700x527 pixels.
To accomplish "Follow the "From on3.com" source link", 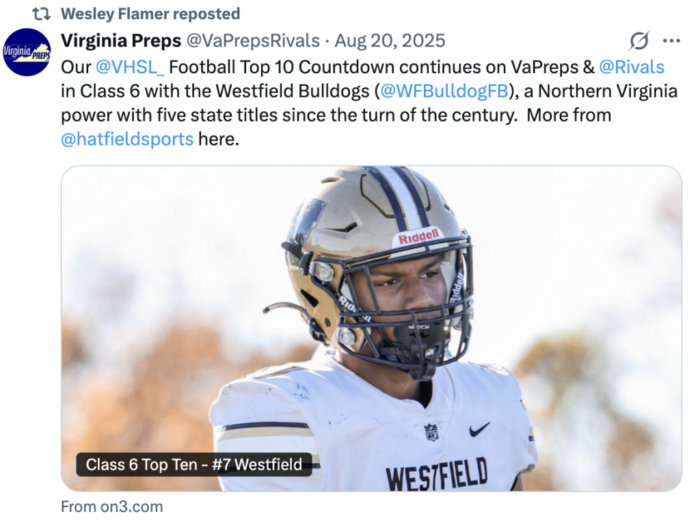I will click(112, 507).
